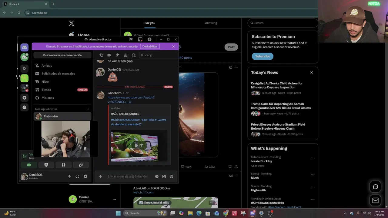This screenshot has width=388, height=218.
Task: Open 'Busca o inicia una conversación' search
Action: [x=62, y=55]
